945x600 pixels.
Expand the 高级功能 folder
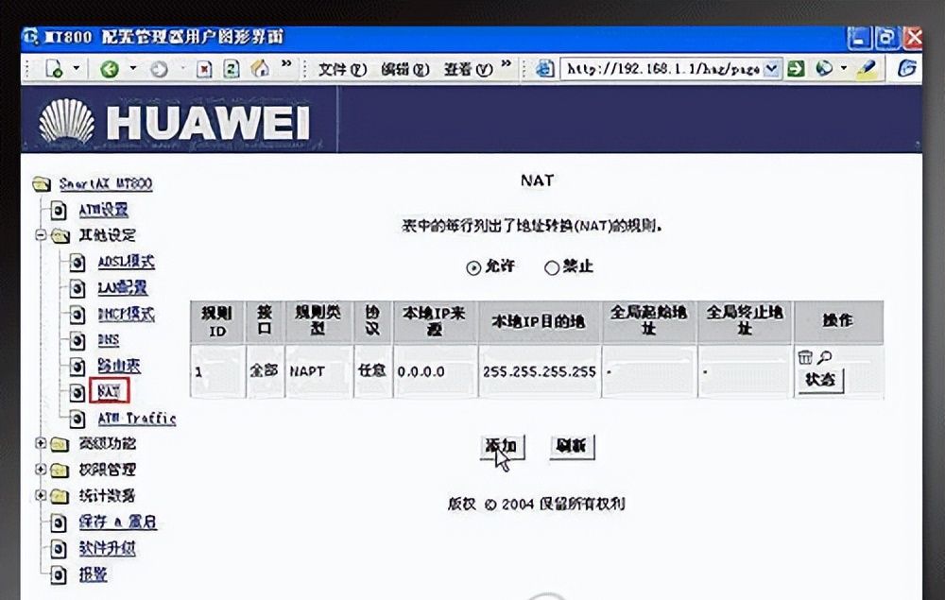pyautogui.click(x=41, y=443)
